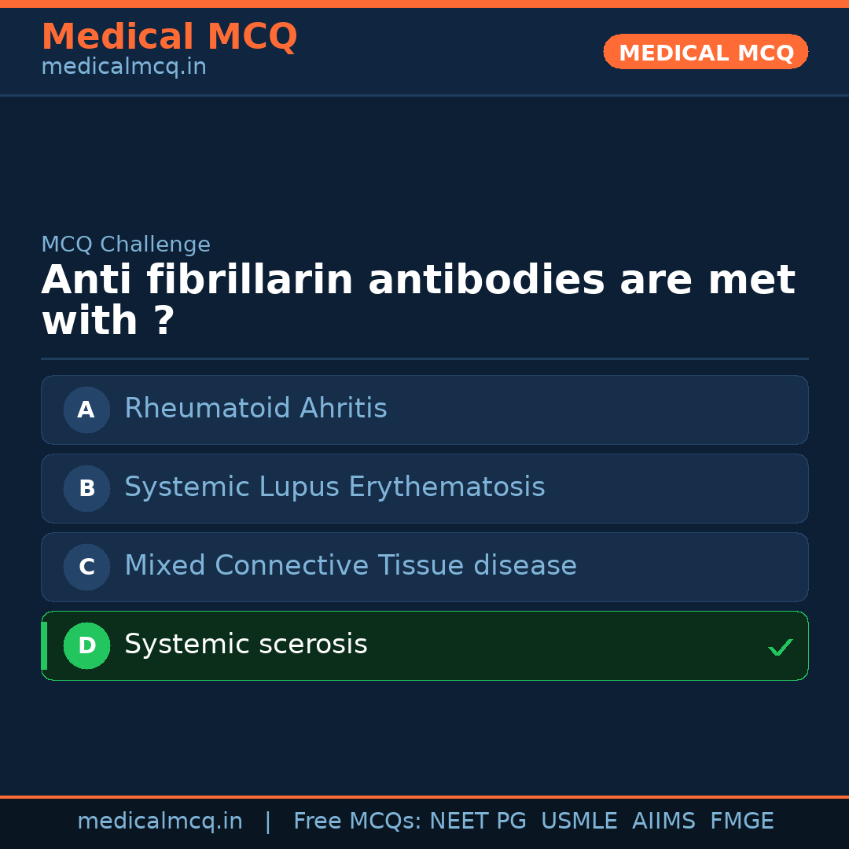Choose the Mixed Connective Tissue disease text
This screenshot has width=849, height=849.
350,566
